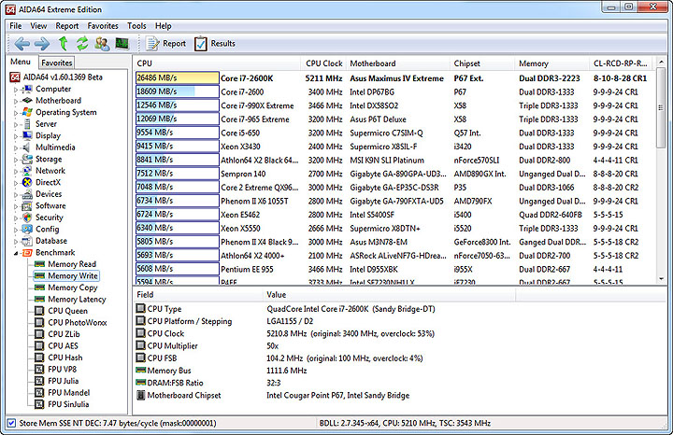Select the Memory Copy benchmark
This screenshot has width=673, height=435.
[73, 288]
